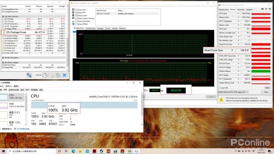Switch to the Cooling Fans tab in AIDA64
Screen dimensions: 274x154
tap(90, 28)
